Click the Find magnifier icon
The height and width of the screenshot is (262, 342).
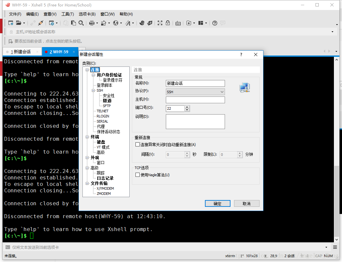click(x=81, y=23)
